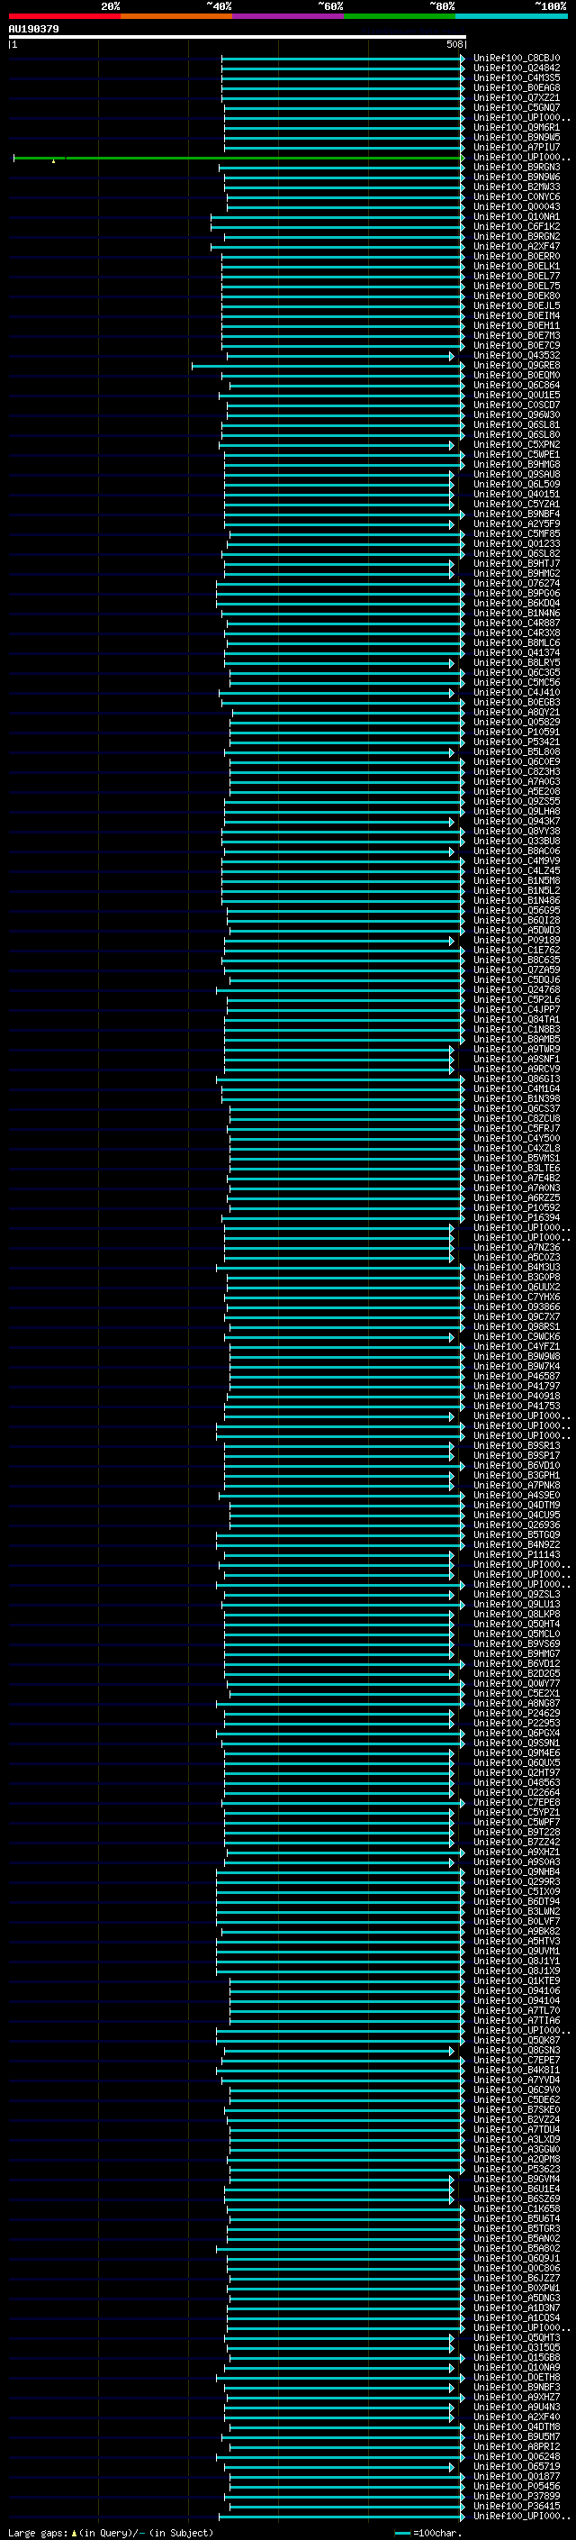Viewport: 576px width, 2540px height.
Task: Select hit label UniRef100_P40918
Action: 517,1397
